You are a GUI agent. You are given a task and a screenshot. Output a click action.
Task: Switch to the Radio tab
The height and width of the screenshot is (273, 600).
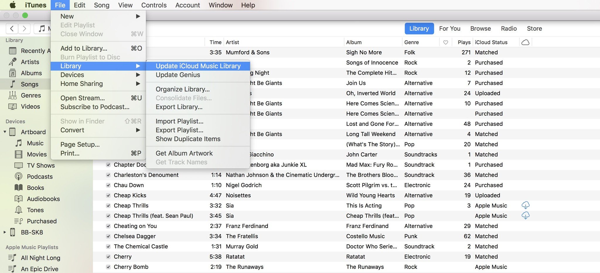[x=509, y=28]
